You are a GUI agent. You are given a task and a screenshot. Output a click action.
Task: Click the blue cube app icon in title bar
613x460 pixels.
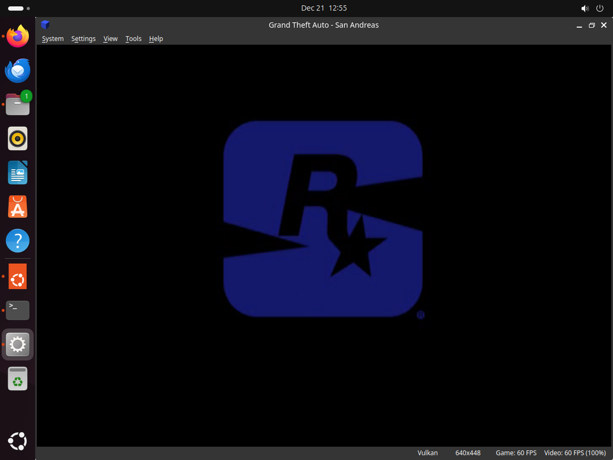[45, 25]
